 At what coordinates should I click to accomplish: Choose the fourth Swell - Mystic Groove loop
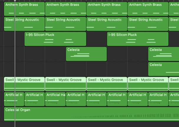[x=148, y=84]
